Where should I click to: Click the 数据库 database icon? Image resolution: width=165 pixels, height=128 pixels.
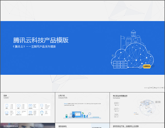pyautogui.click(x=7, y=113)
